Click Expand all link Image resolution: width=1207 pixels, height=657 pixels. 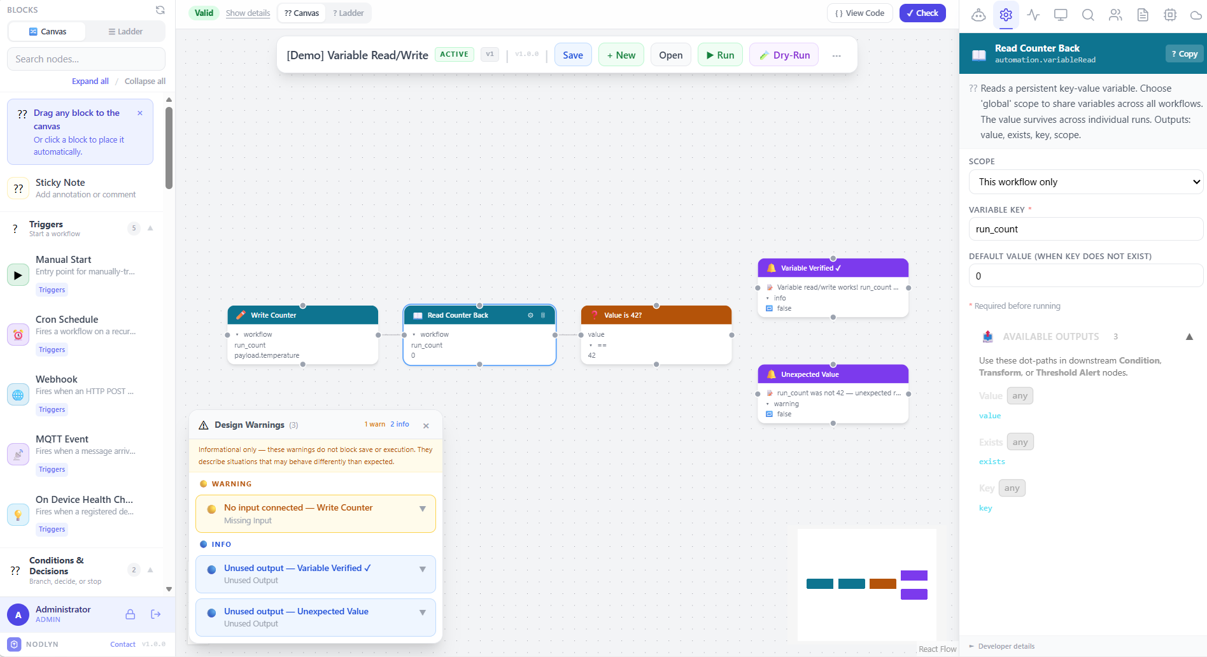90,81
